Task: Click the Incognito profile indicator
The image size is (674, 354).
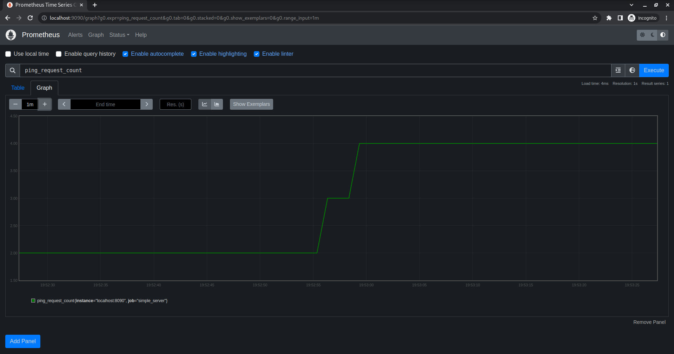Action: tap(643, 18)
